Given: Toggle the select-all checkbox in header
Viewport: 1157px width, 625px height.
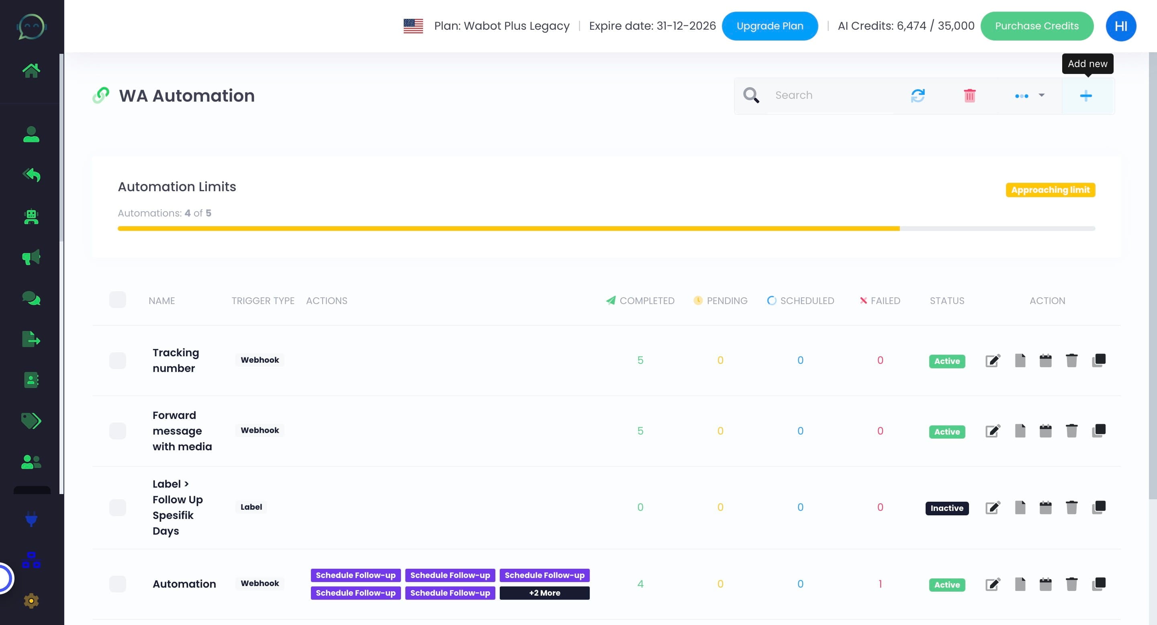Looking at the screenshot, I should 117,300.
